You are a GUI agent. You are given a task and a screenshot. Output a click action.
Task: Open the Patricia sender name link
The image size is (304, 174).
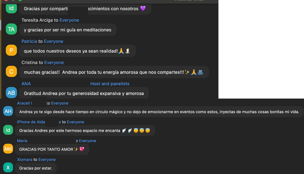[29, 41]
